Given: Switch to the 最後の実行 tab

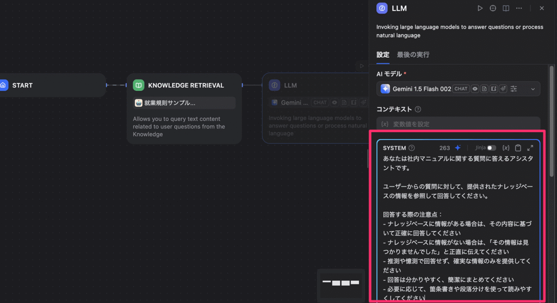Looking at the screenshot, I should point(413,54).
